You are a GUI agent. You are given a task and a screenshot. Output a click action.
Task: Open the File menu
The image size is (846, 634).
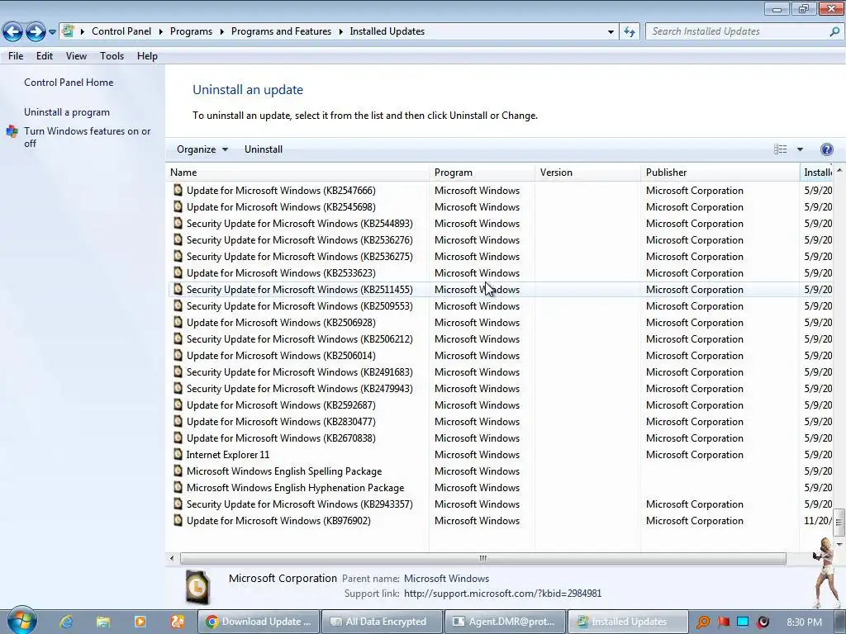point(16,56)
